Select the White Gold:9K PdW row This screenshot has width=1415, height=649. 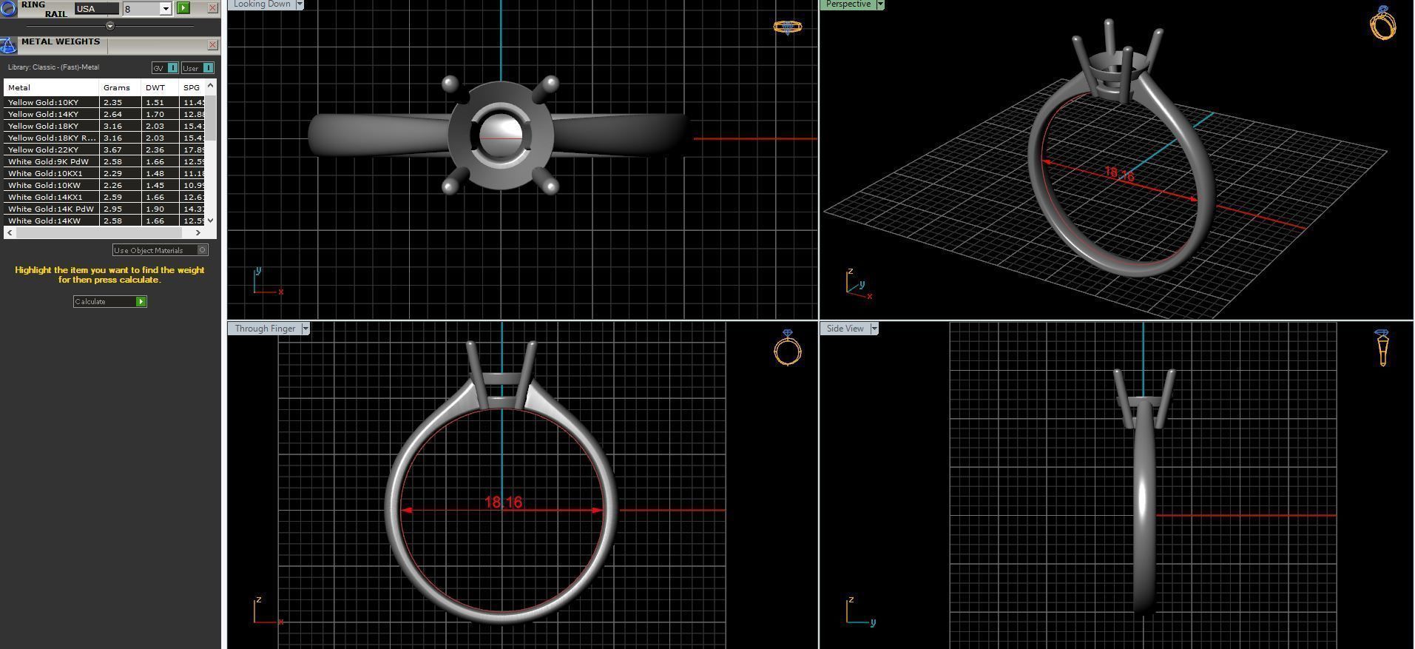[x=105, y=161]
